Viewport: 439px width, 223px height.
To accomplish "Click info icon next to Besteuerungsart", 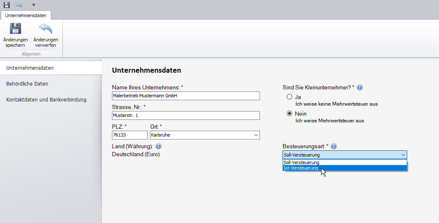I will (334, 147).
